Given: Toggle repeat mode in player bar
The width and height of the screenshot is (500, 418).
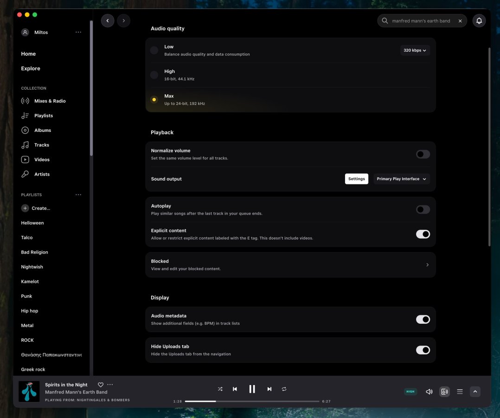Looking at the screenshot, I should [284, 389].
